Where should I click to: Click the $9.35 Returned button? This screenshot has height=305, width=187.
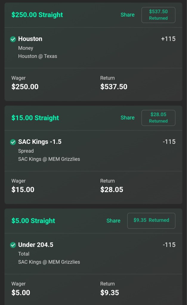tap(151, 221)
